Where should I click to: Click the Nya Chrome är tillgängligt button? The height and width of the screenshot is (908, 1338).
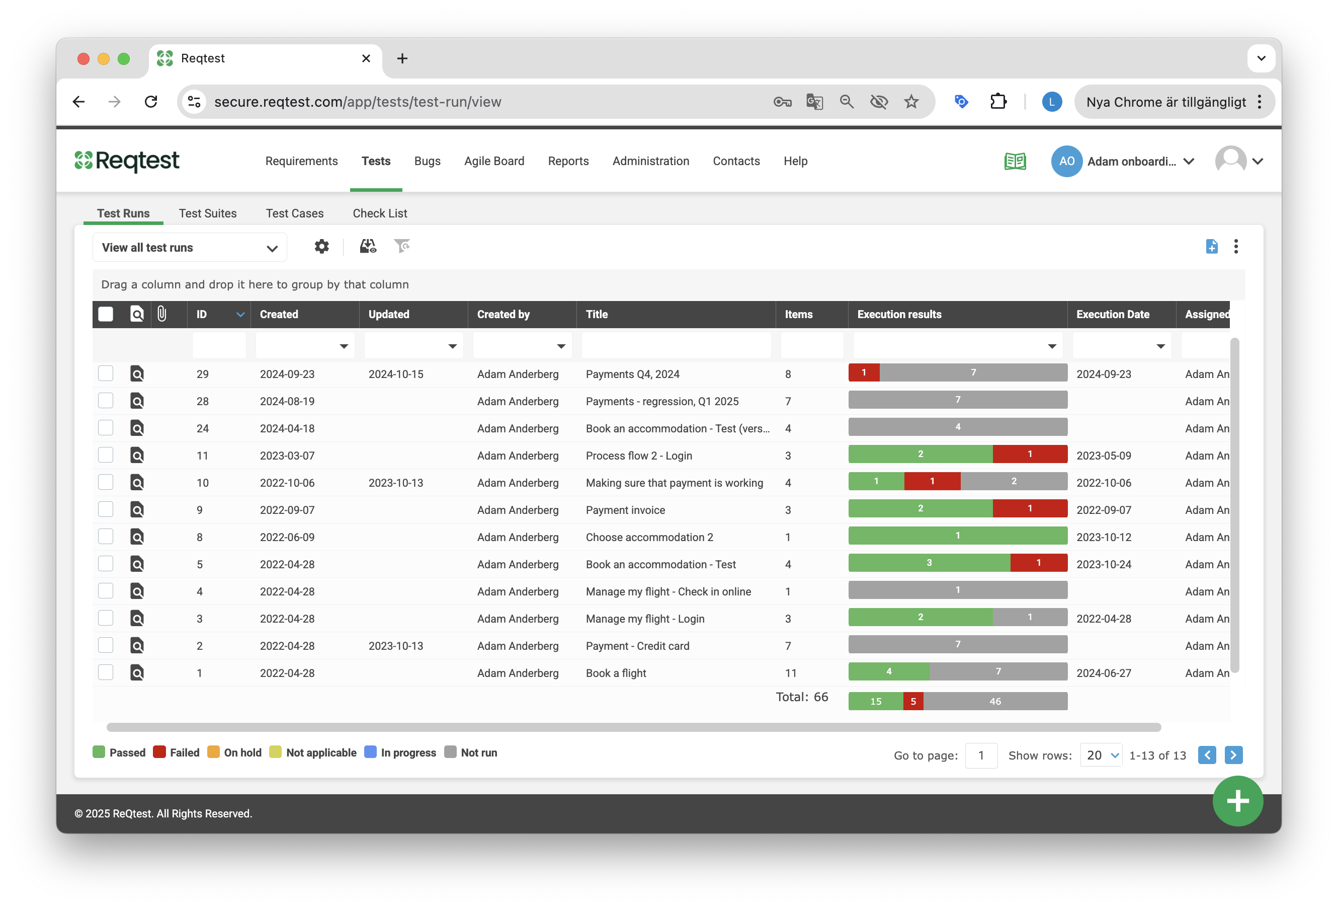[x=1175, y=102]
